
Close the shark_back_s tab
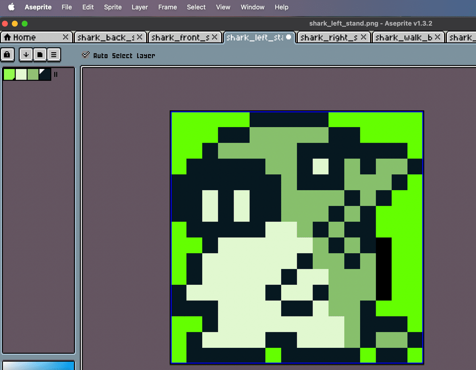point(140,37)
